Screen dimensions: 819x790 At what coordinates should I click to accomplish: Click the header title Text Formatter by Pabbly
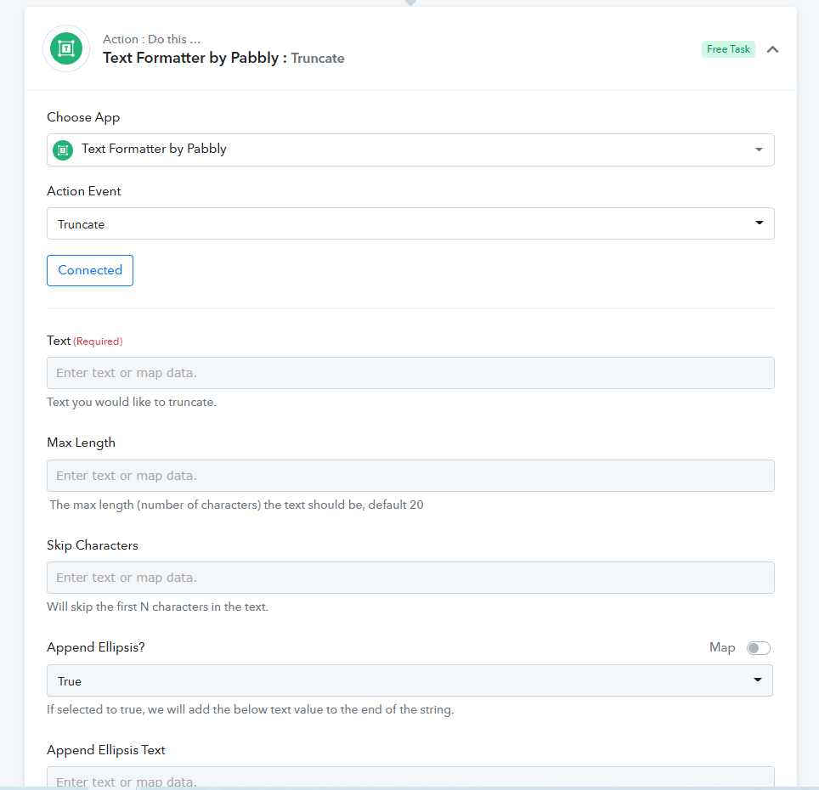point(190,58)
